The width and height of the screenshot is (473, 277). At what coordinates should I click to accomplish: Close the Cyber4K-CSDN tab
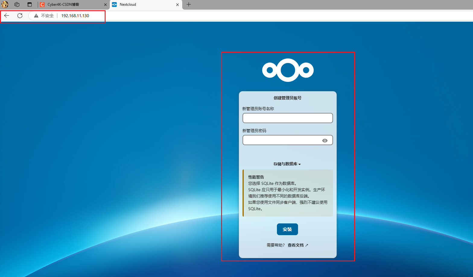coord(105,5)
